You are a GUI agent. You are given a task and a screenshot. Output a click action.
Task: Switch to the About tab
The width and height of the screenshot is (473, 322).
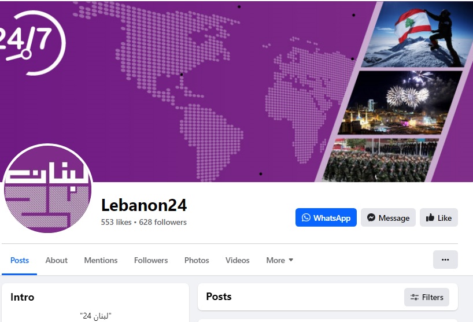pos(57,260)
